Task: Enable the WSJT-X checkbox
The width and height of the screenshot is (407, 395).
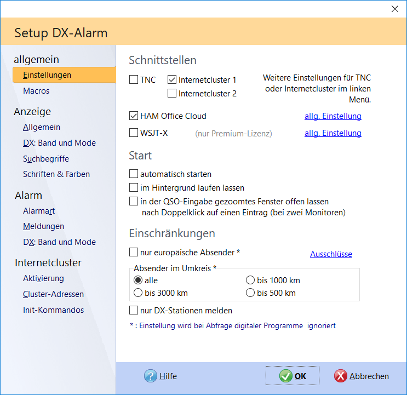Action: pos(134,133)
